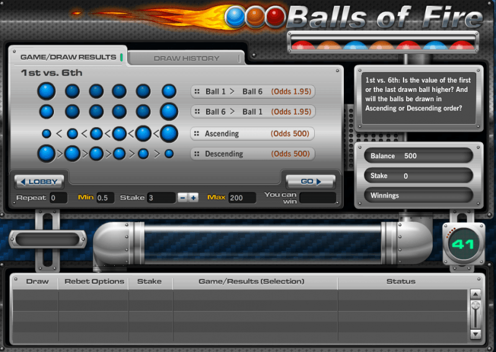Viewport: 496px width, 352px height.
Task: Open the Game/Draw Results tab
Action: [68, 57]
